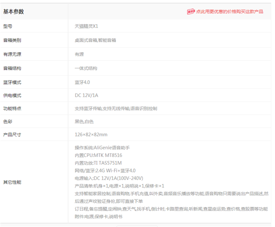Select the value 一体式结构

point(86,68)
